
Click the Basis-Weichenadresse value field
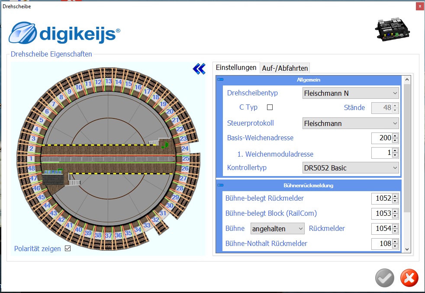pyautogui.click(x=382, y=138)
